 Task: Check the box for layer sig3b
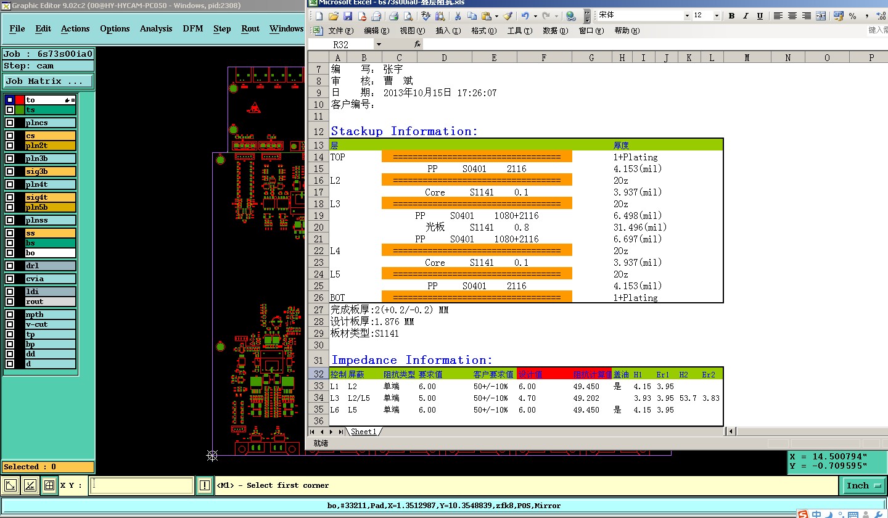pos(10,171)
